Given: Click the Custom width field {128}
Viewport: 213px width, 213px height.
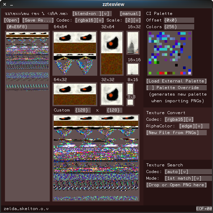Looking at the screenshot, I should [82, 110].
